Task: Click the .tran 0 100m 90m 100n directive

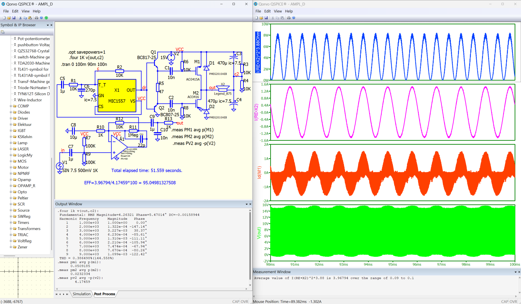Action: point(84,64)
